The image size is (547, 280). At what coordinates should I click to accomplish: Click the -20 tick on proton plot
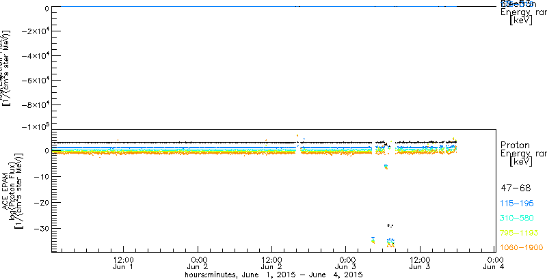[x=41, y=203]
